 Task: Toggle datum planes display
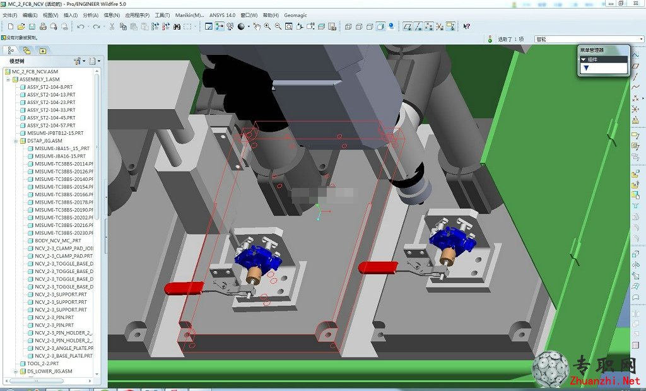[x=408, y=26]
